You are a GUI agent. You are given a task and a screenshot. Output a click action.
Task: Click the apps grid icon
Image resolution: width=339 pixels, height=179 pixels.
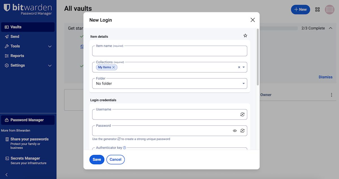[317, 10]
